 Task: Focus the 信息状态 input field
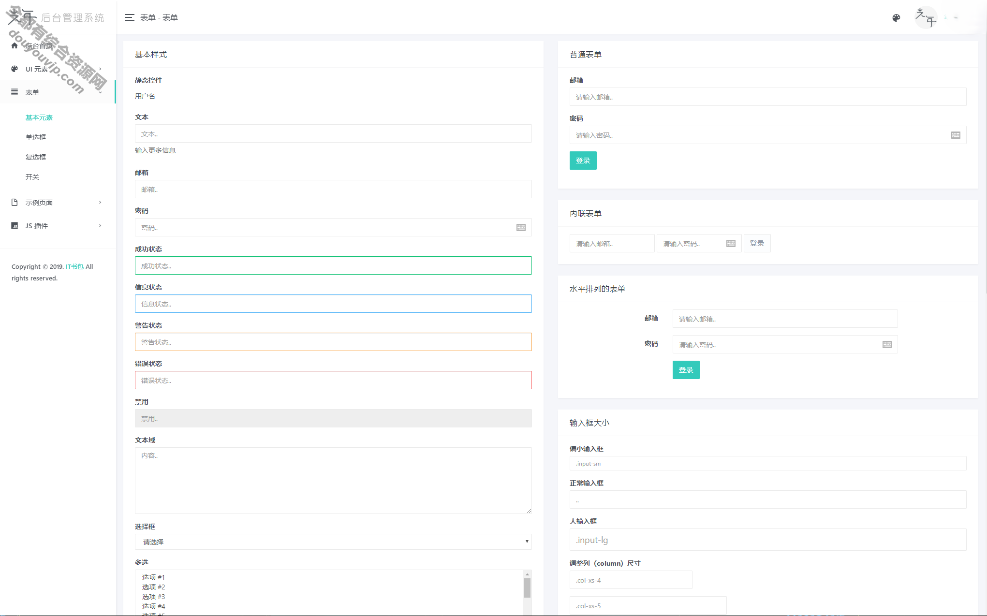(x=333, y=304)
